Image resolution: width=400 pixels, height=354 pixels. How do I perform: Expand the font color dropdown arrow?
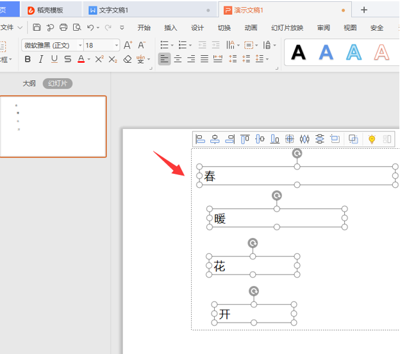88,60
